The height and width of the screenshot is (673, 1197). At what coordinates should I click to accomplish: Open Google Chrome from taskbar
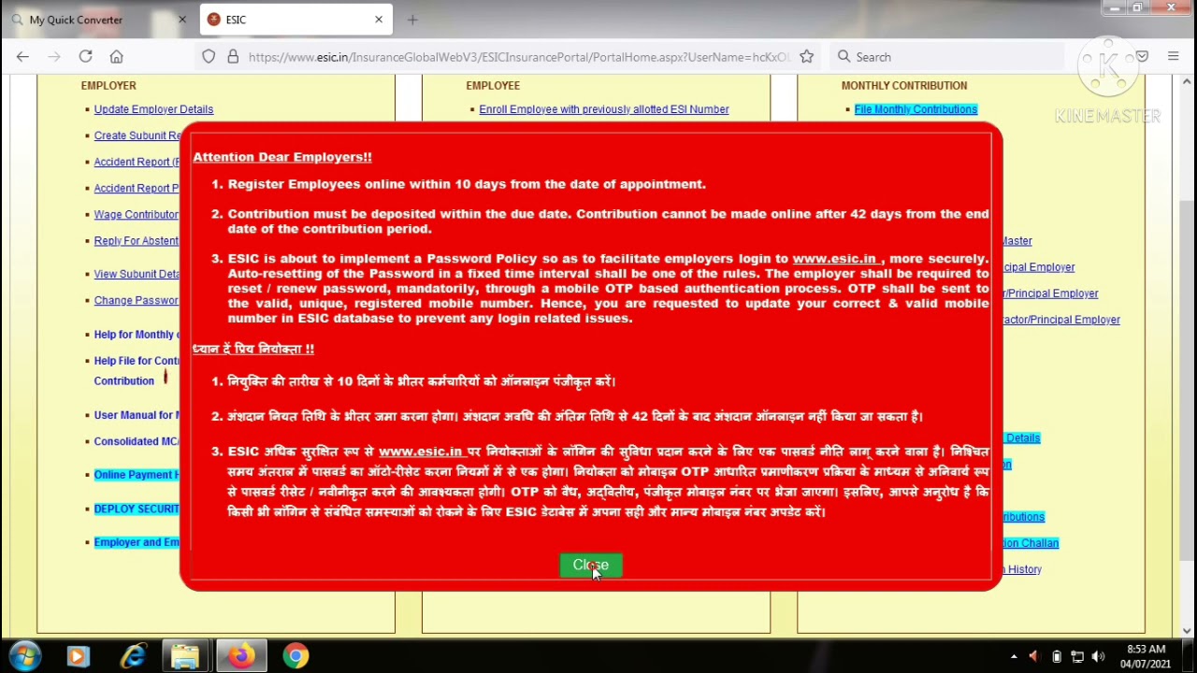(296, 656)
